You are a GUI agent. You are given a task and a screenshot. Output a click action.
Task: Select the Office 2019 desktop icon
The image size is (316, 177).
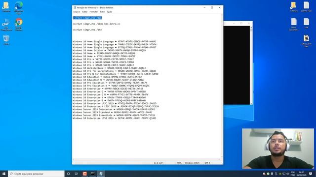tap(306, 41)
